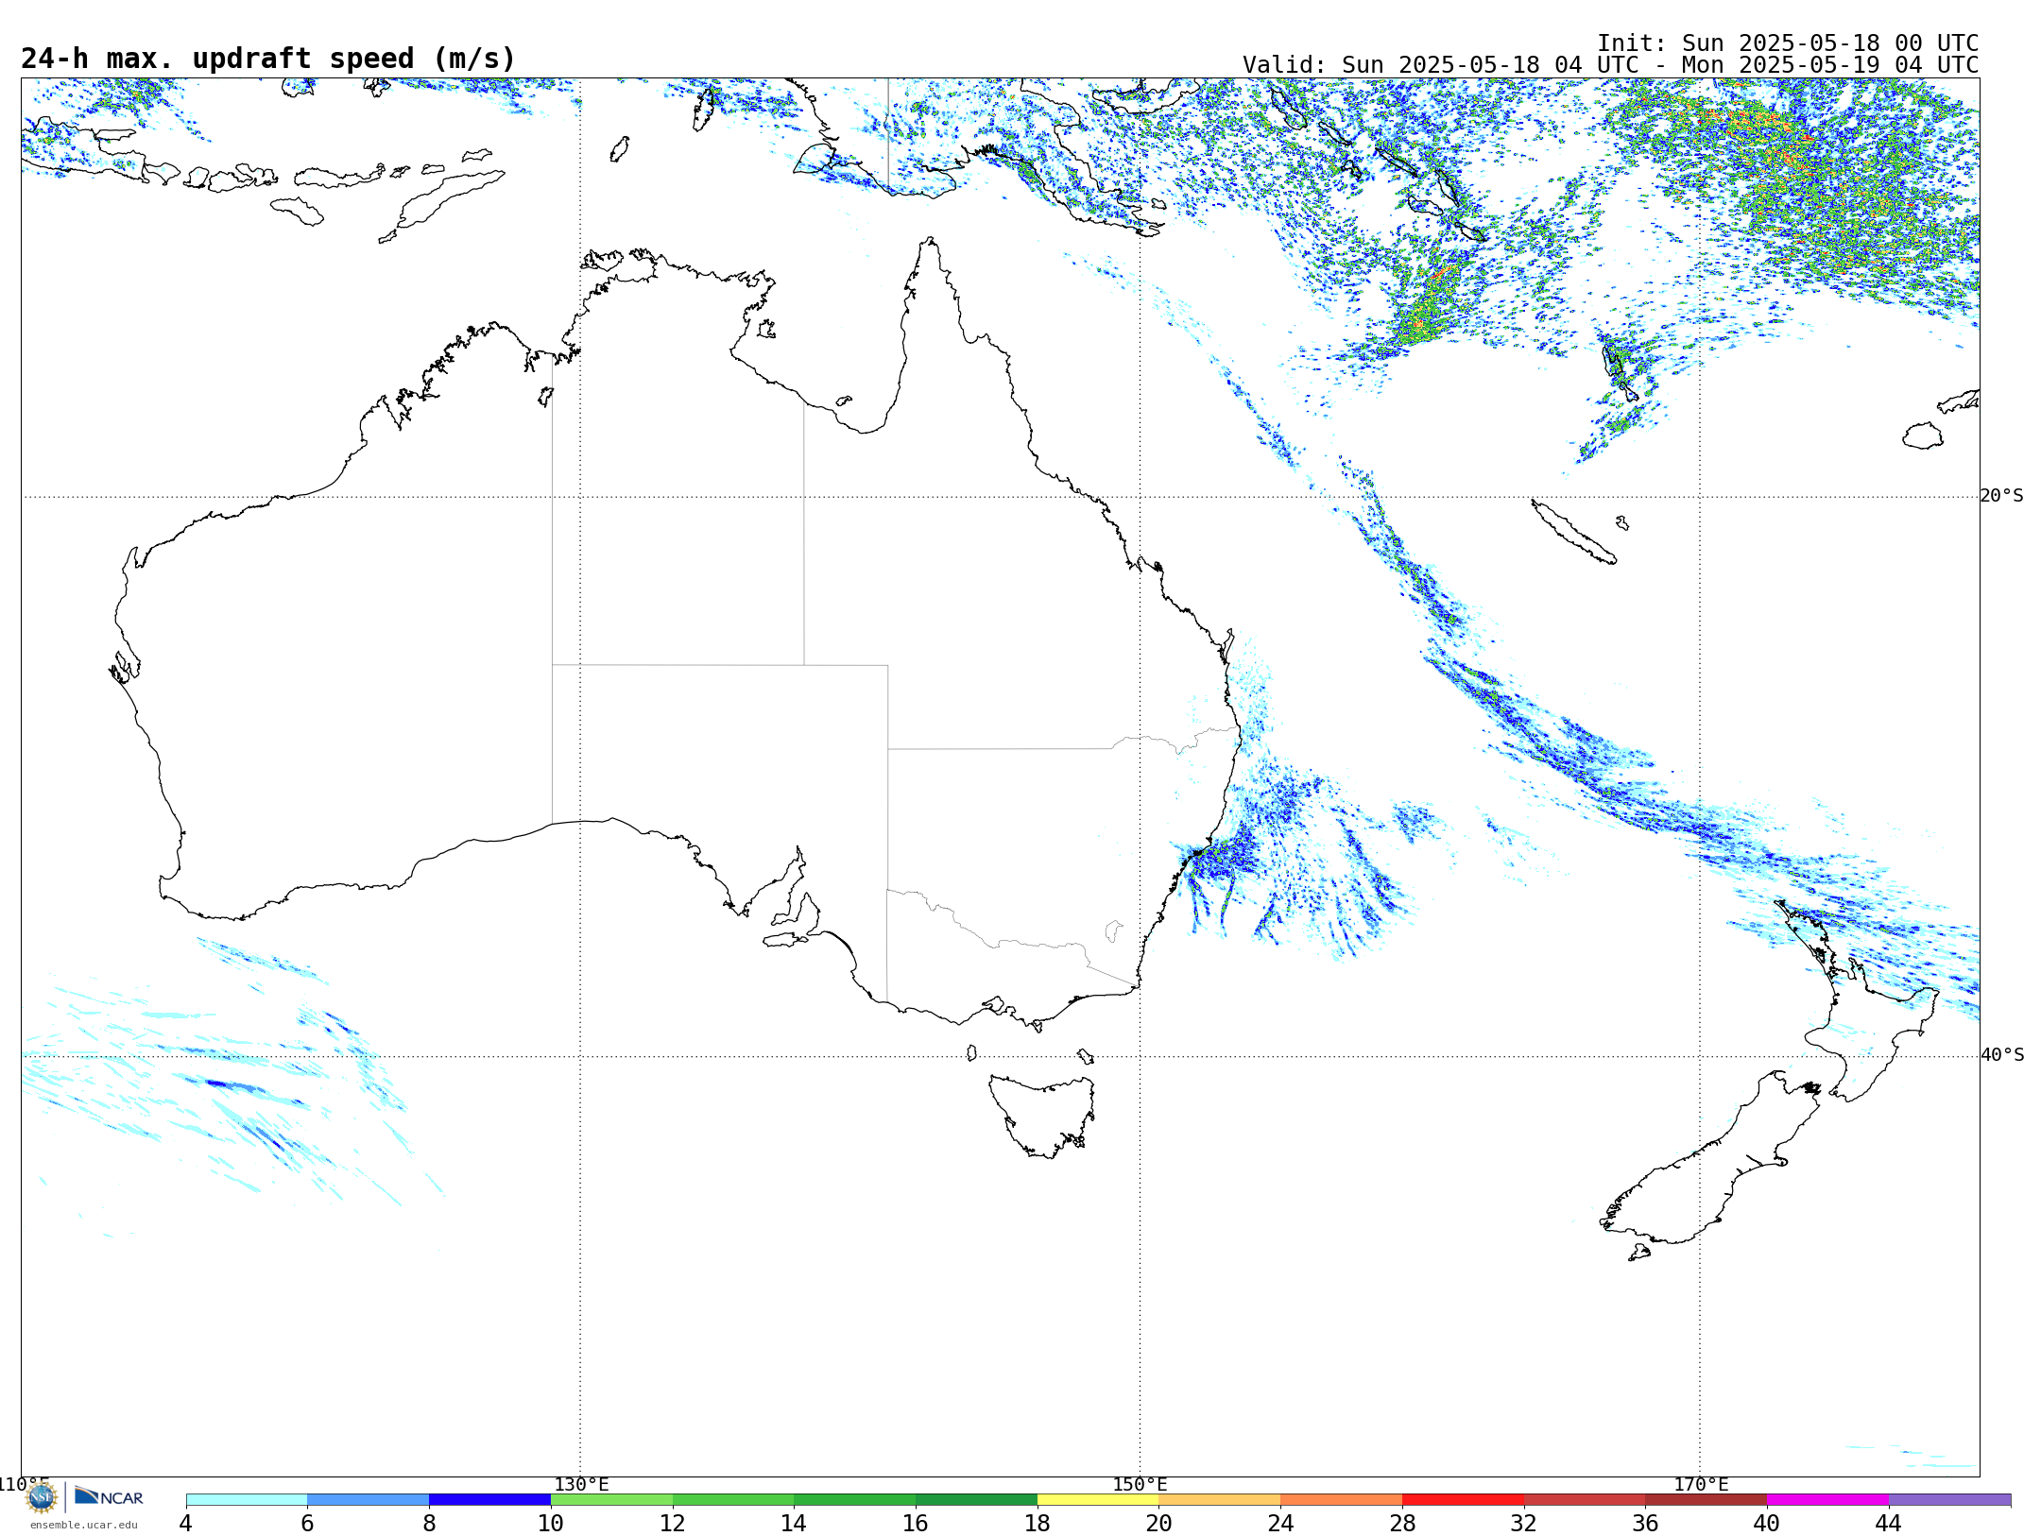Viewport: 2041px width, 1536px height.
Task: Pick the bright red 28–32 color swatch
Action: tap(1463, 1500)
